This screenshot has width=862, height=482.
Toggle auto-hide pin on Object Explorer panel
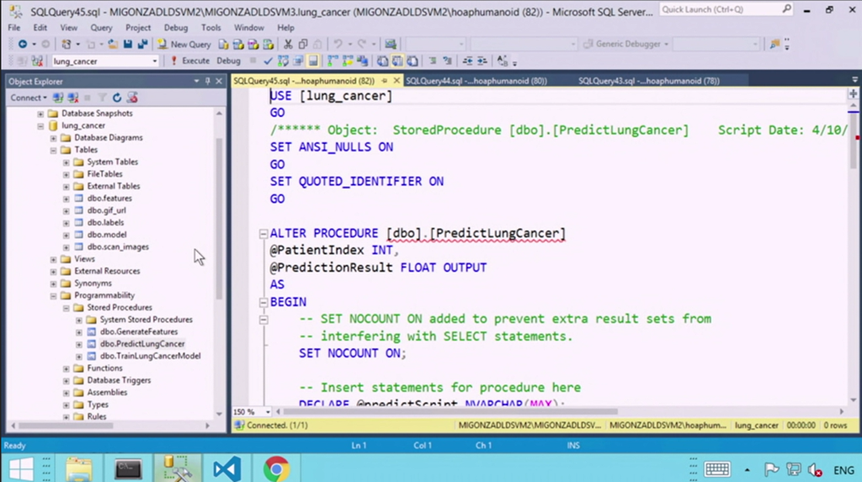pyautogui.click(x=207, y=82)
